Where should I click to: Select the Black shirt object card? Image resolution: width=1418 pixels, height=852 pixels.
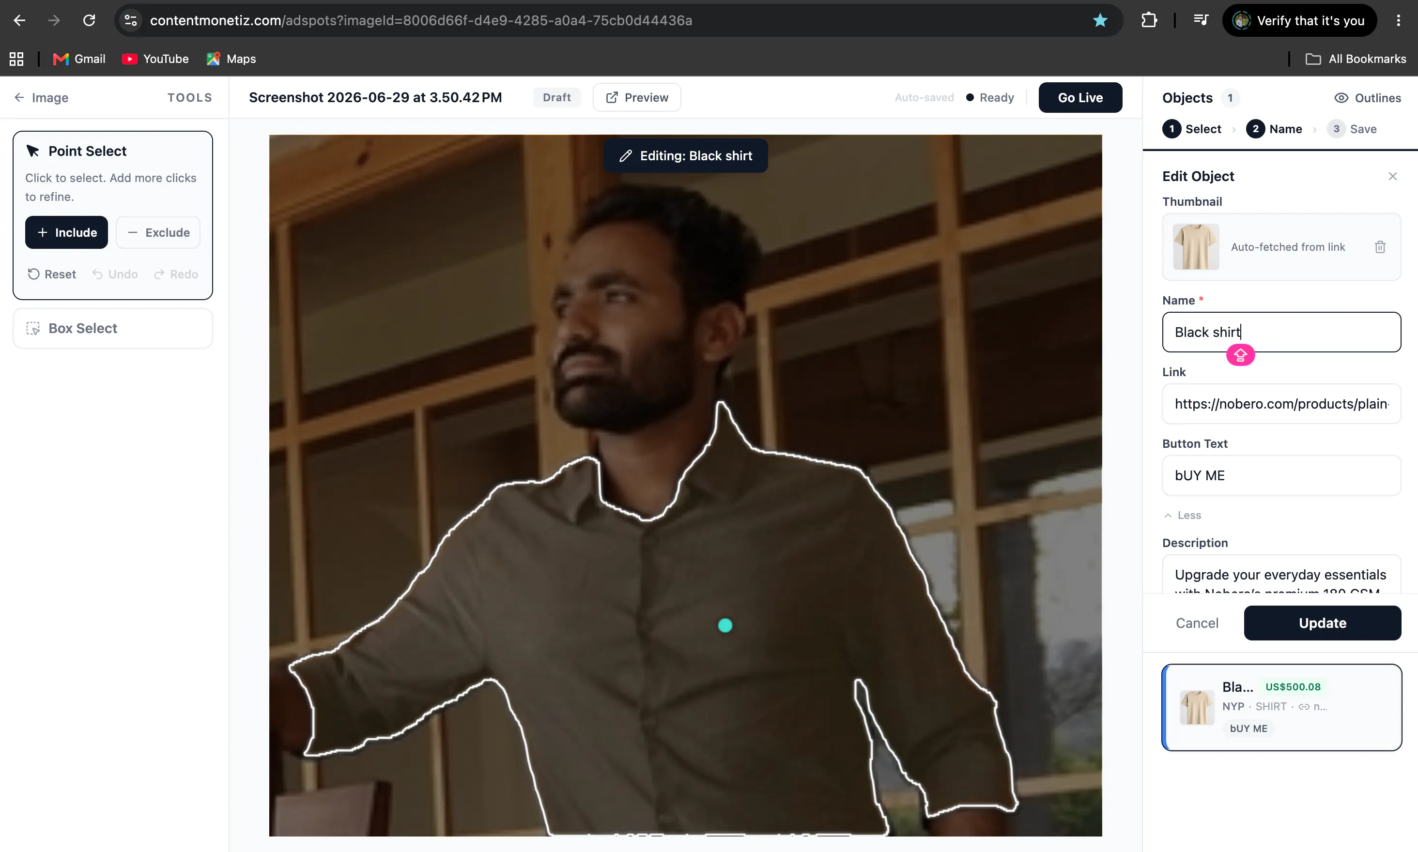[1281, 707]
